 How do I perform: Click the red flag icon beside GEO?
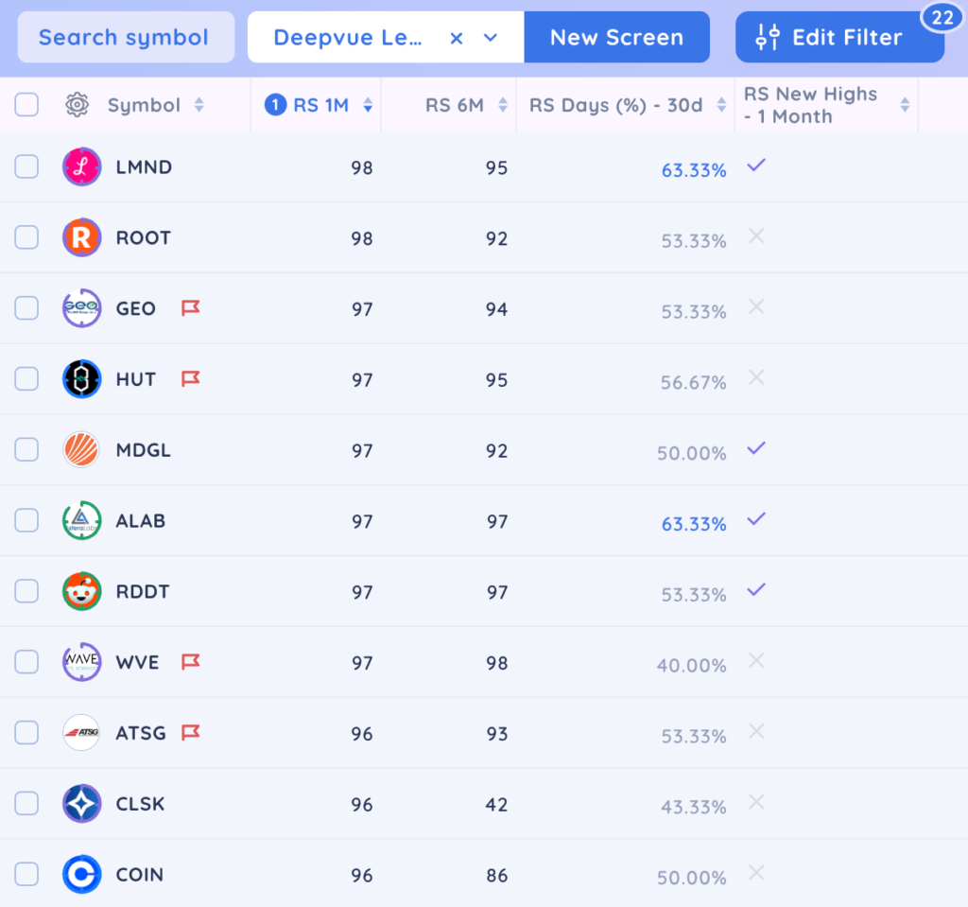pyautogui.click(x=190, y=307)
